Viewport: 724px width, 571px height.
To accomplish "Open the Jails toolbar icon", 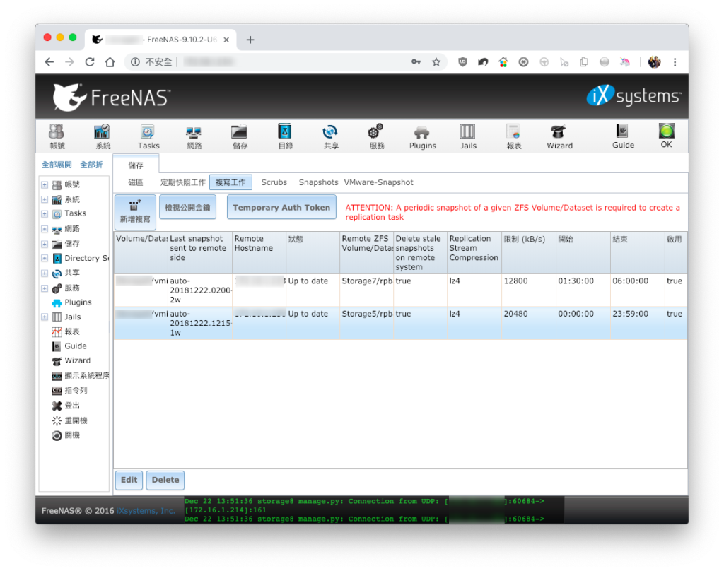I will pyautogui.click(x=468, y=136).
